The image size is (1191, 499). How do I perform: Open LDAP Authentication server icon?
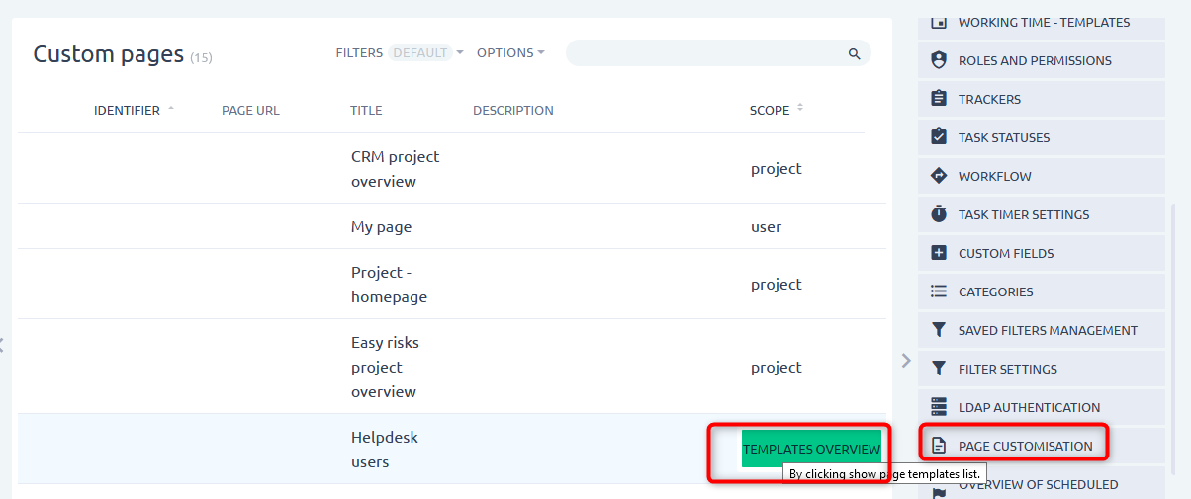click(x=939, y=407)
